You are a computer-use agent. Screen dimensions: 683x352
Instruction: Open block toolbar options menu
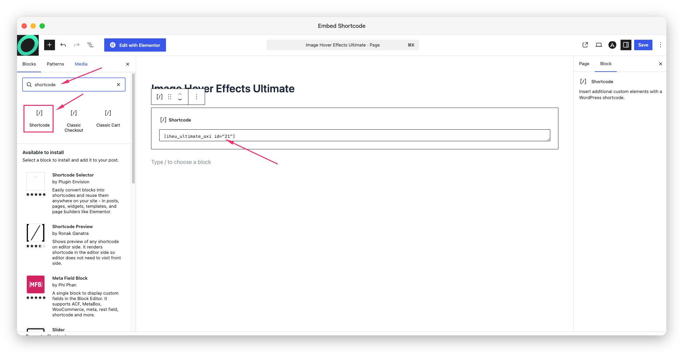click(x=197, y=97)
